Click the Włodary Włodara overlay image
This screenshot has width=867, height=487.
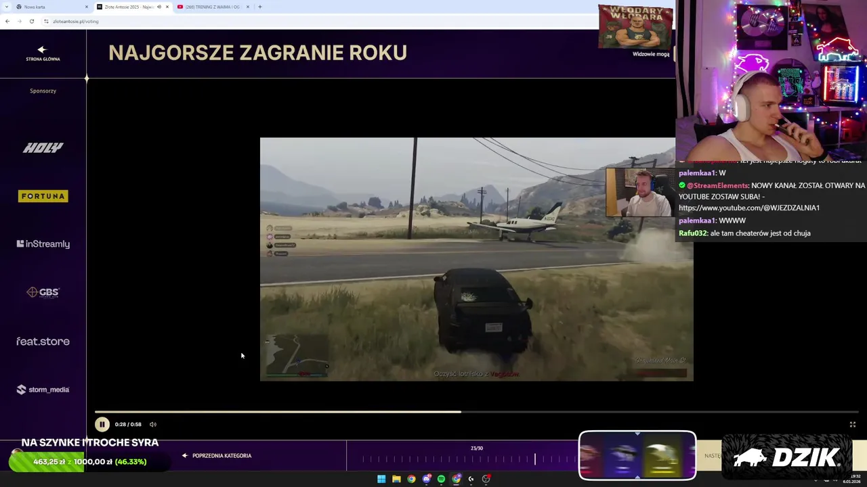pos(635,27)
